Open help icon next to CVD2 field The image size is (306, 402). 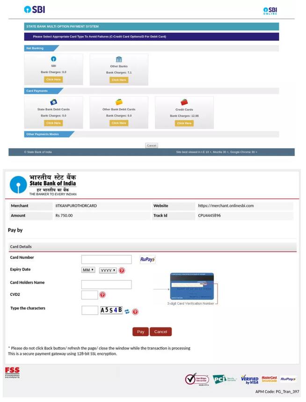click(102, 295)
